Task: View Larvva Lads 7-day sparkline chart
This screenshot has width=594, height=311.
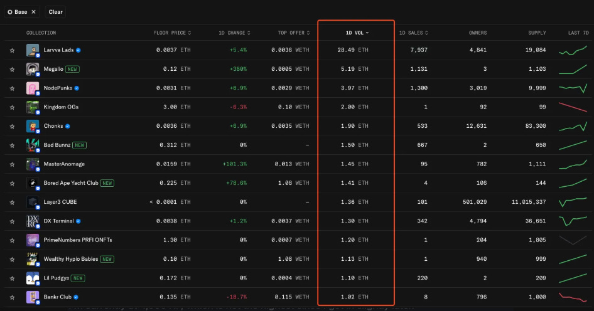Action: [x=573, y=50]
